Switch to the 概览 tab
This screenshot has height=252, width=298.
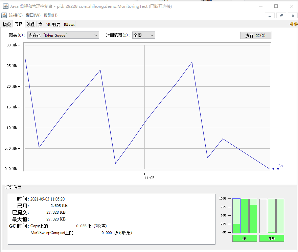[x=7, y=24]
